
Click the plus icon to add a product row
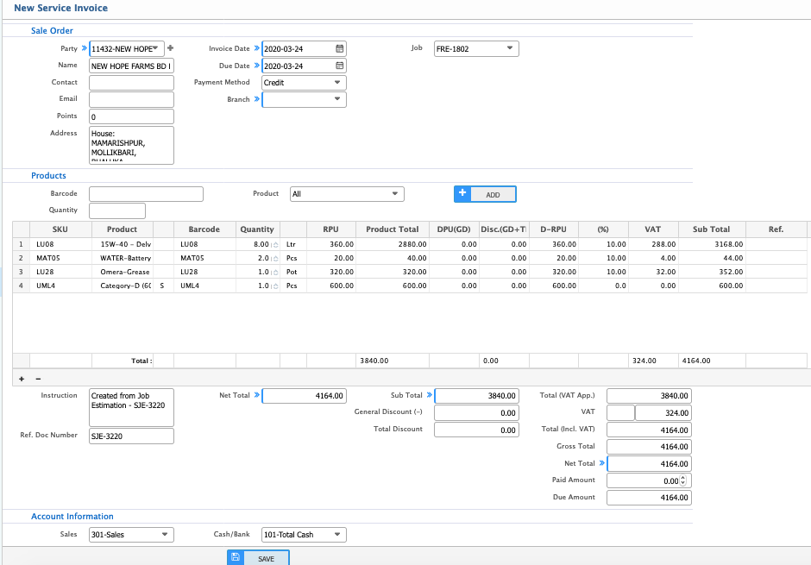coord(22,379)
